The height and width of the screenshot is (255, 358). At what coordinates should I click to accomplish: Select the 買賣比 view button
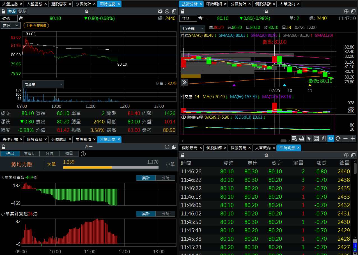pyautogui.click(x=29, y=153)
